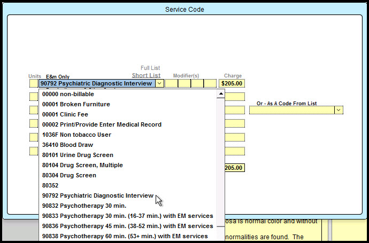
Task: Pick 00002 Print/Provide Enter Medical Record
Action: coord(102,124)
